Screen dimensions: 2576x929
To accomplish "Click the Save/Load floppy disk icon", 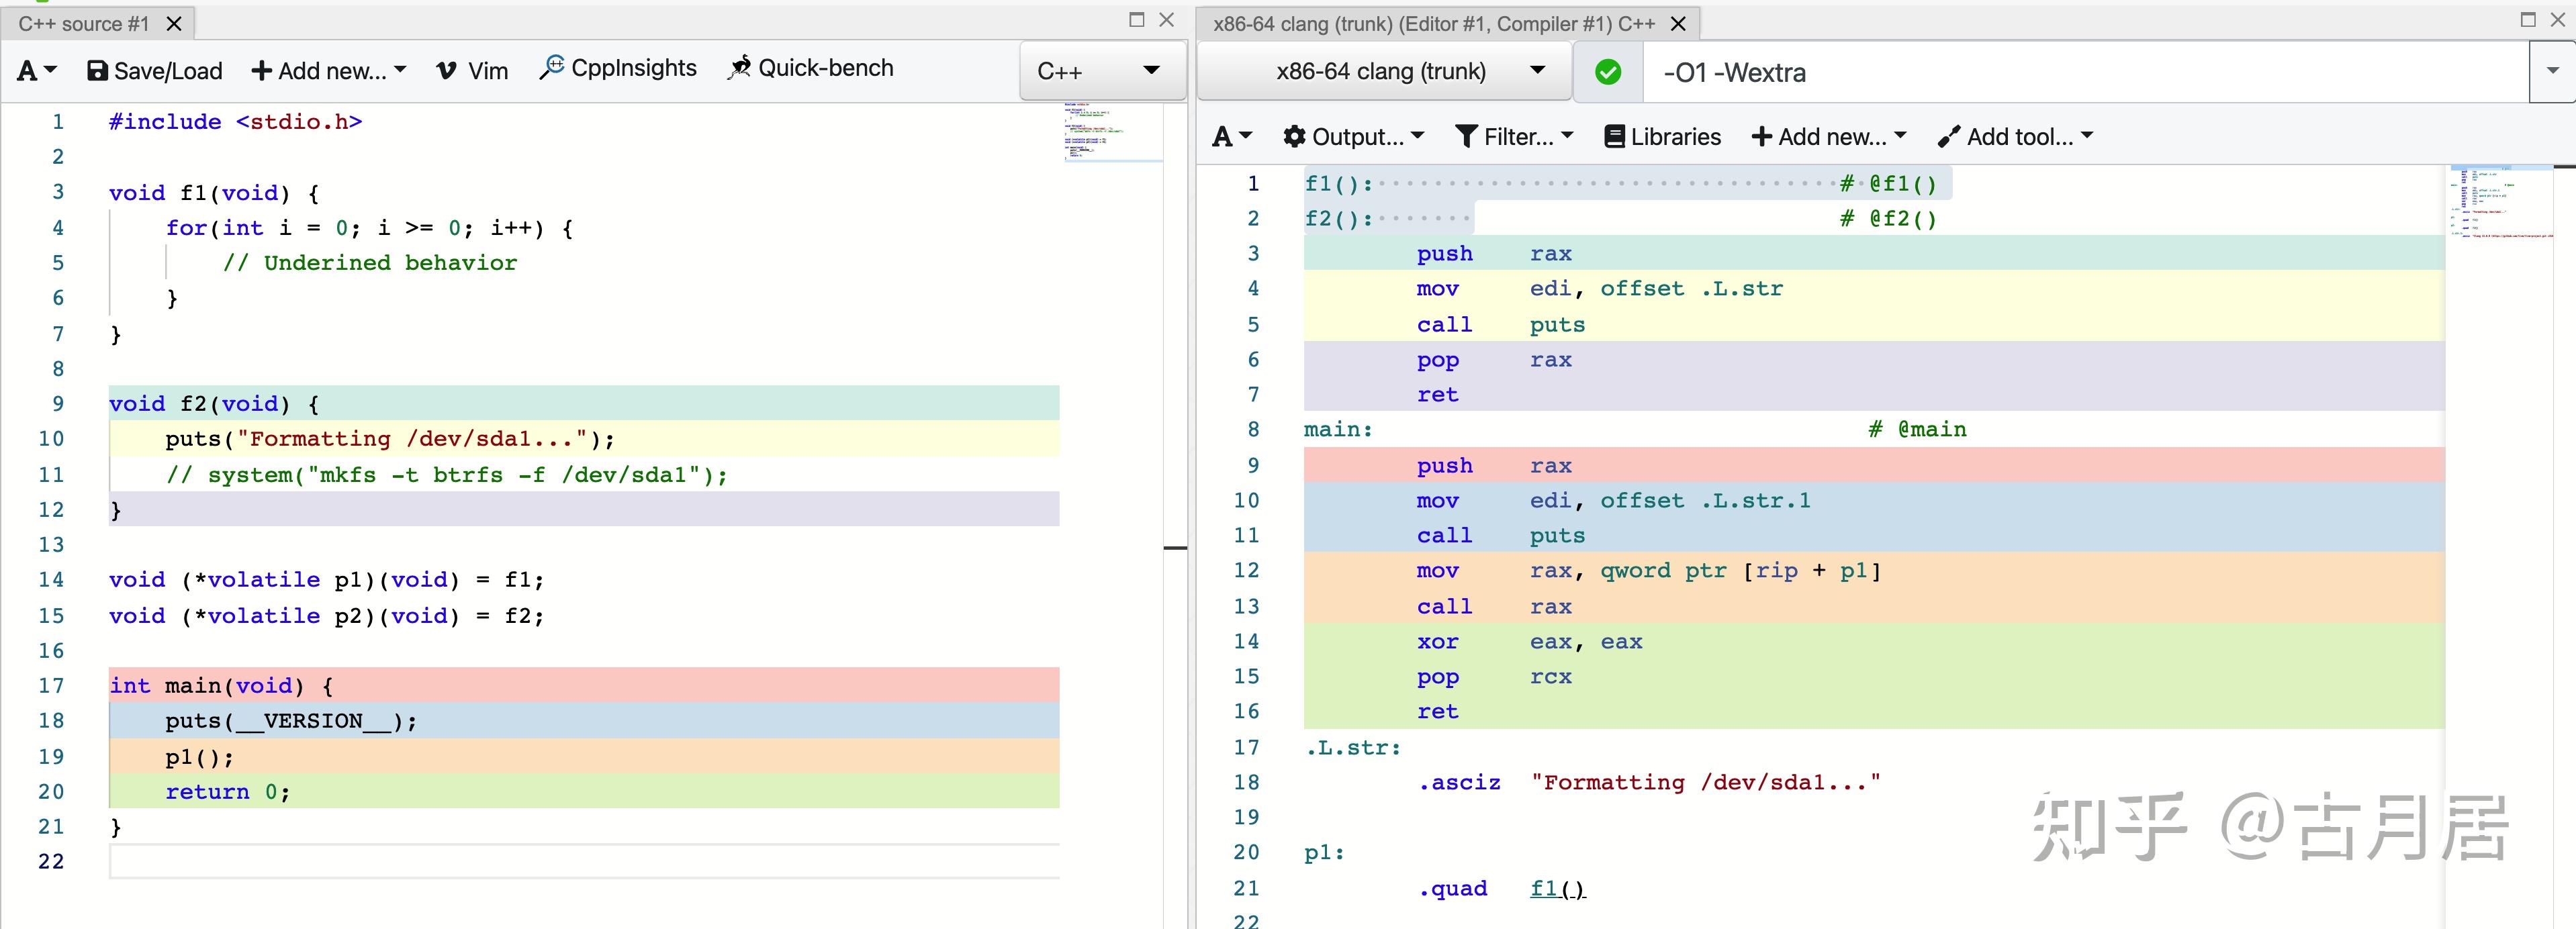I will click(98, 71).
